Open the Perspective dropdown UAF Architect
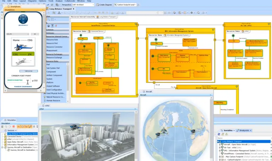The image size is (272, 161). pos(83,5)
